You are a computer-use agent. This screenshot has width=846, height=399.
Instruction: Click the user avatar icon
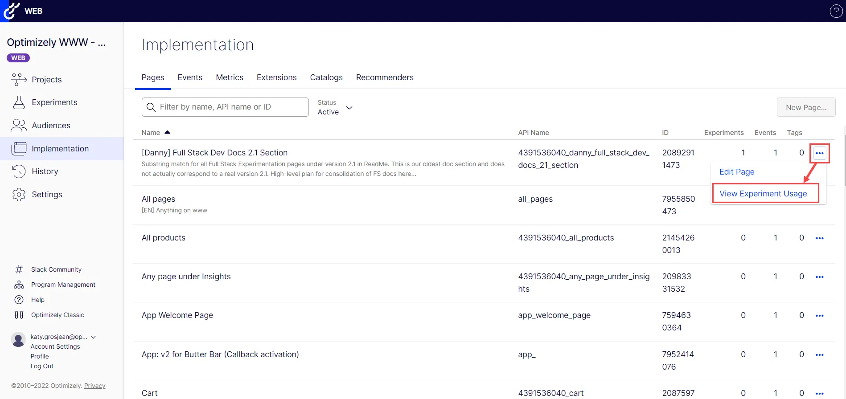(x=18, y=340)
